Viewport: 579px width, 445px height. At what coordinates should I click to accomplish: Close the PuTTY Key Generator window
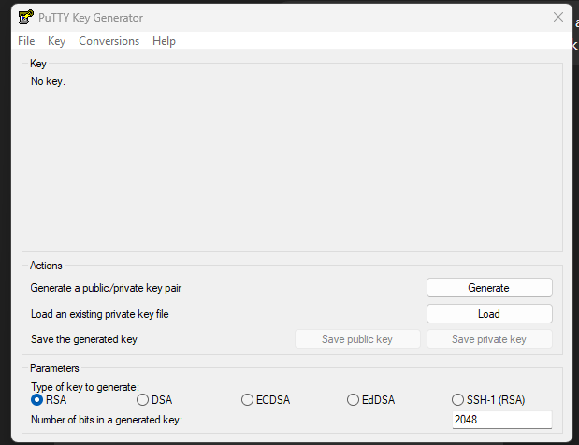pos(557,17)
